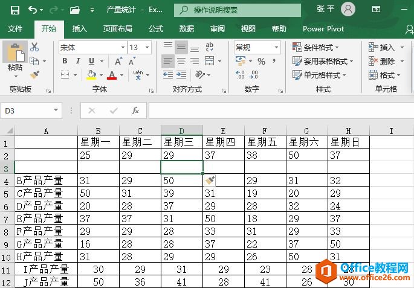Screen dimensions: 414x288
Task: Open the Name Box dropdown arrow
Action: click(x=56, y=110)
